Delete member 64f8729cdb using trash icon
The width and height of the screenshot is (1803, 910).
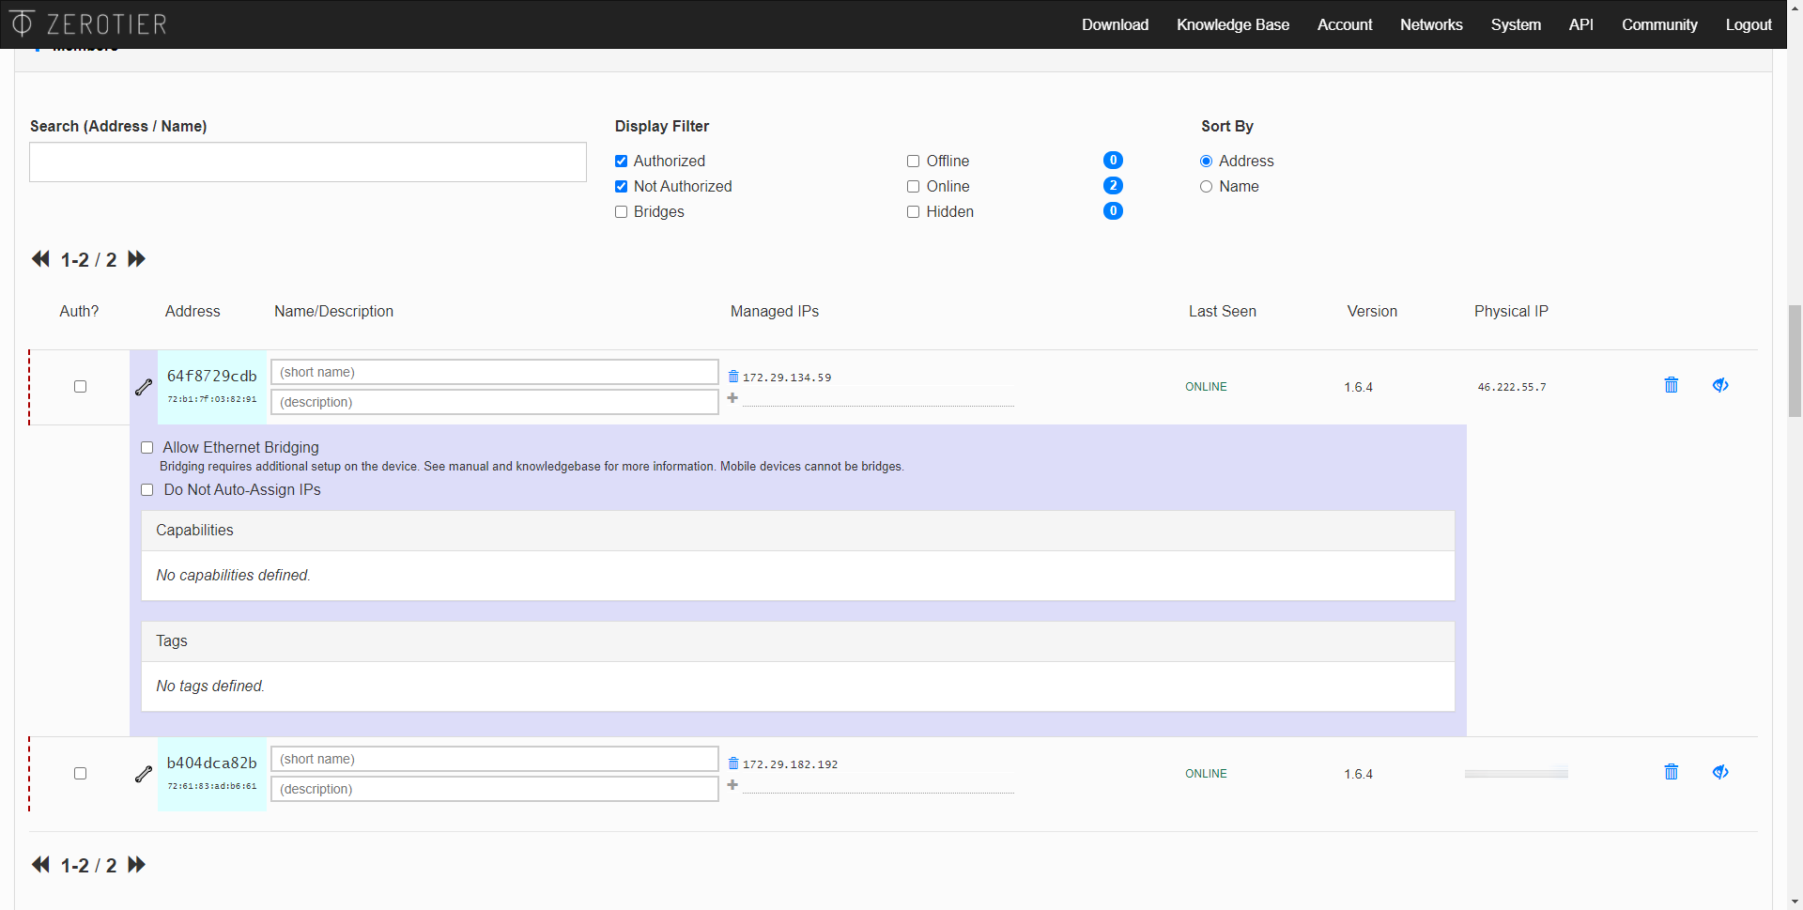[x=1671, y=385]
